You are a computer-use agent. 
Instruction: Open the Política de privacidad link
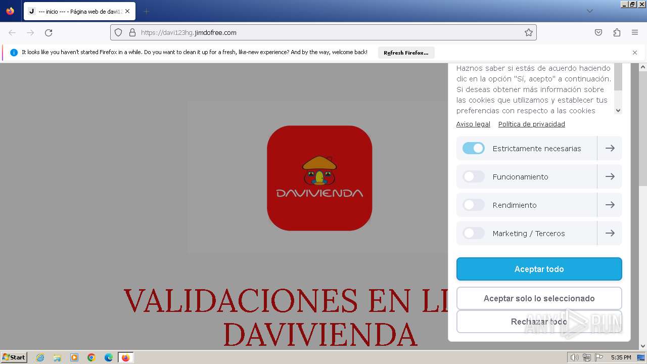click(532, 124)
